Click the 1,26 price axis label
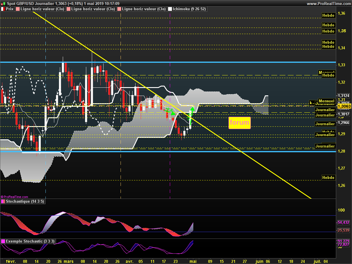352x264 pixels. pyautogui.click(x=341, y=186)
